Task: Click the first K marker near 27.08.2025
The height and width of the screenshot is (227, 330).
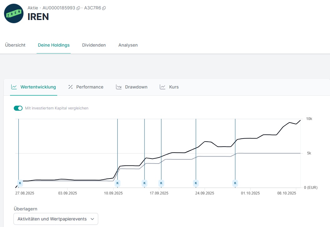Action: pos(20,183)
